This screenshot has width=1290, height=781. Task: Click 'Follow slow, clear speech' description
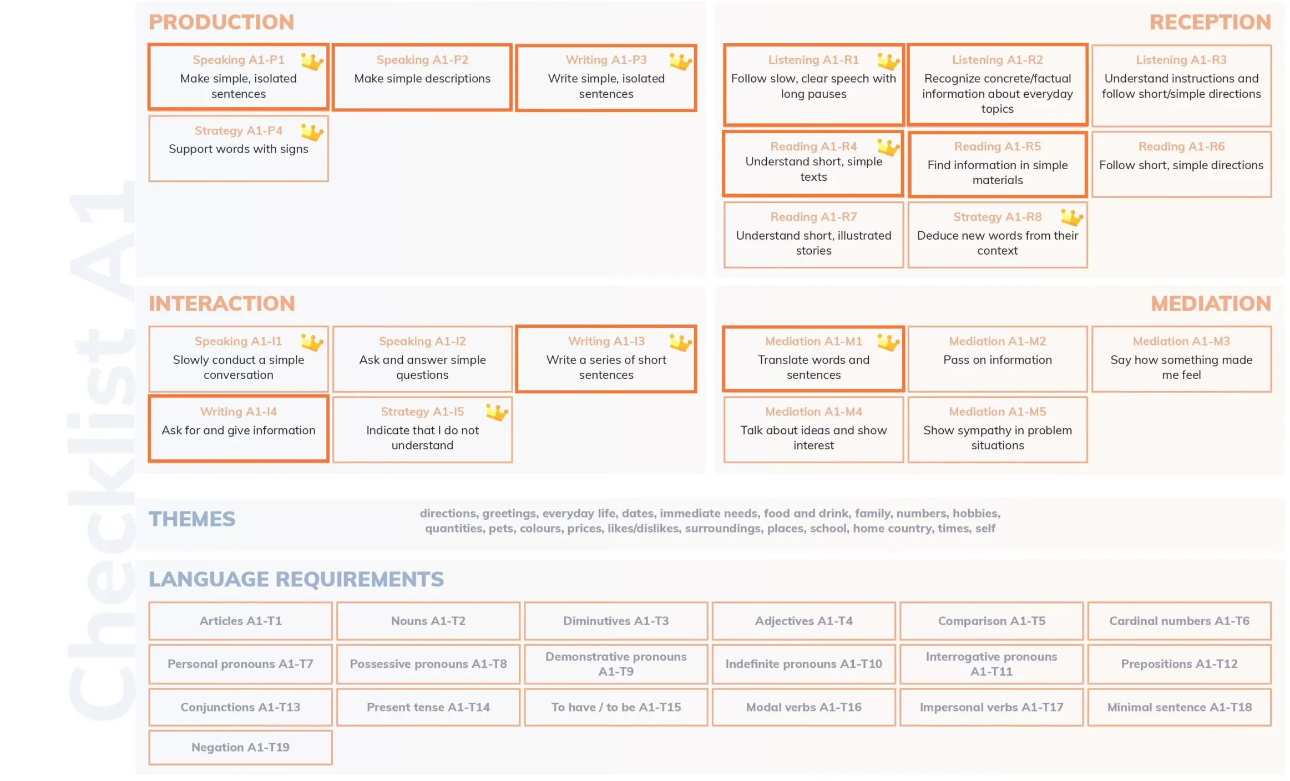coord(813,86)
